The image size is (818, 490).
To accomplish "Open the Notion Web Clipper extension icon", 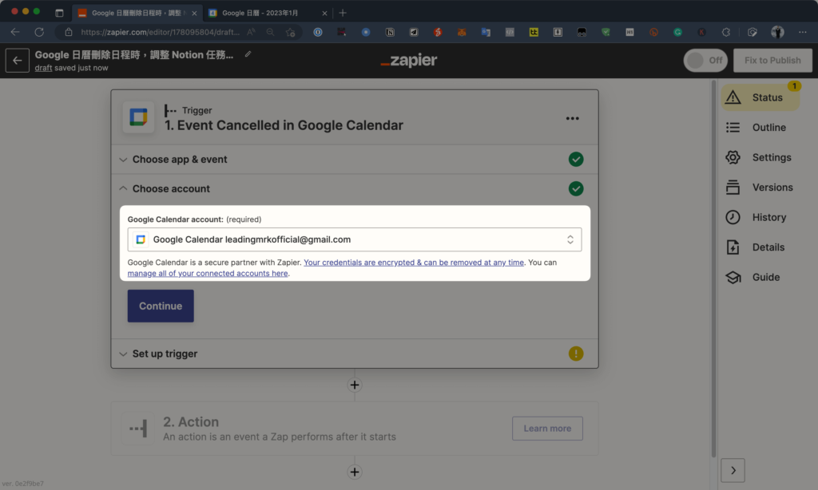I will pyautogui.click(x=390, y=32).
